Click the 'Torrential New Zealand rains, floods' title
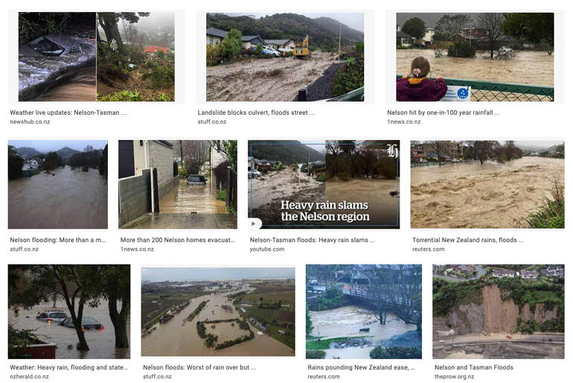The image size is (573, 383). 468,240
